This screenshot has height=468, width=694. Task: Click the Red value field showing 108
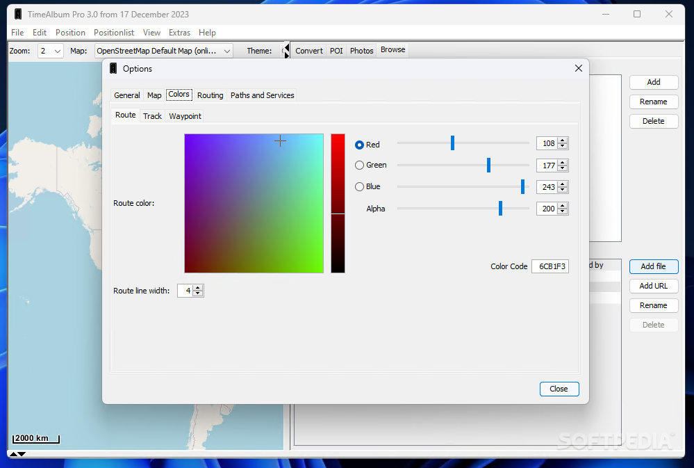(x=547, y=143)
